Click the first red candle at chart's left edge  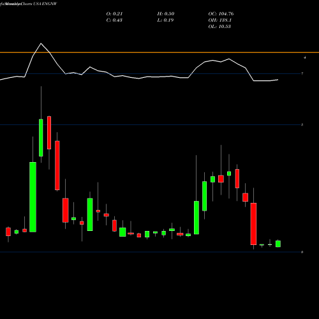(8, 232)
